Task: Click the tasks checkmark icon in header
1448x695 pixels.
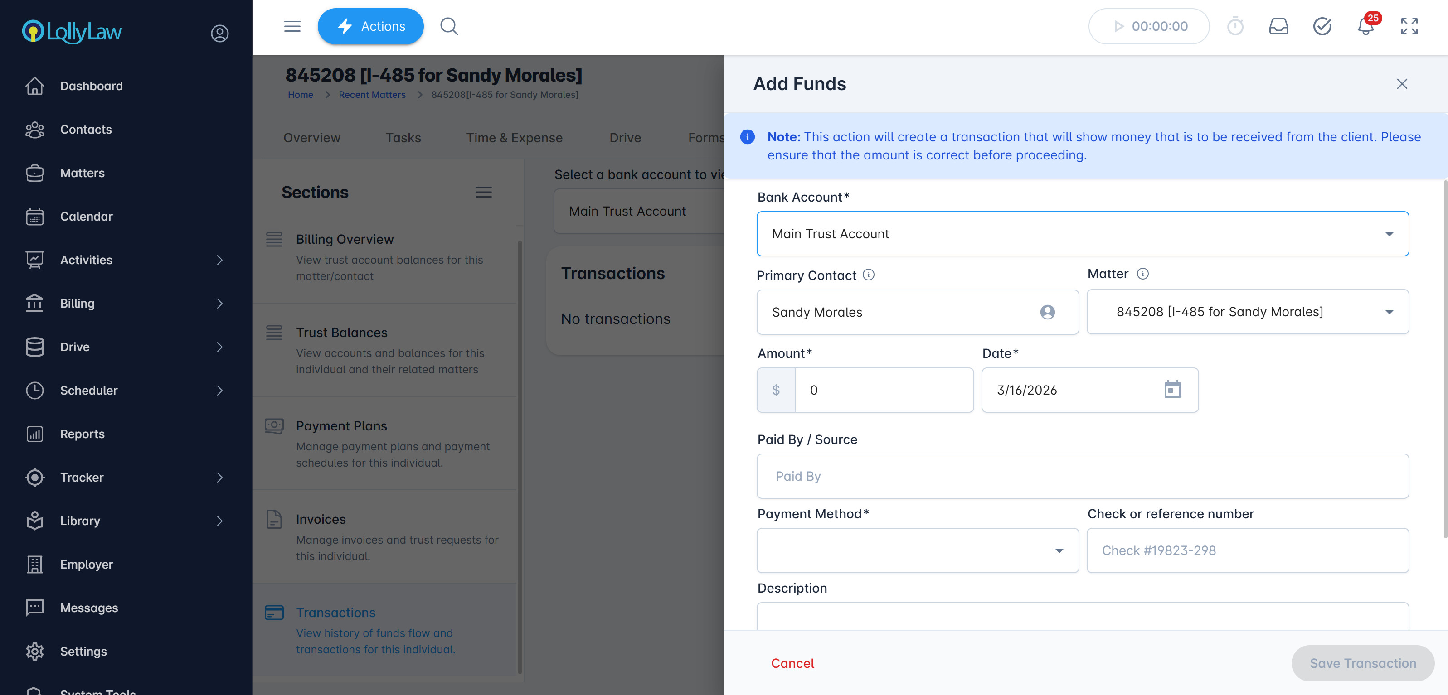Action: tap(1322, 26)
